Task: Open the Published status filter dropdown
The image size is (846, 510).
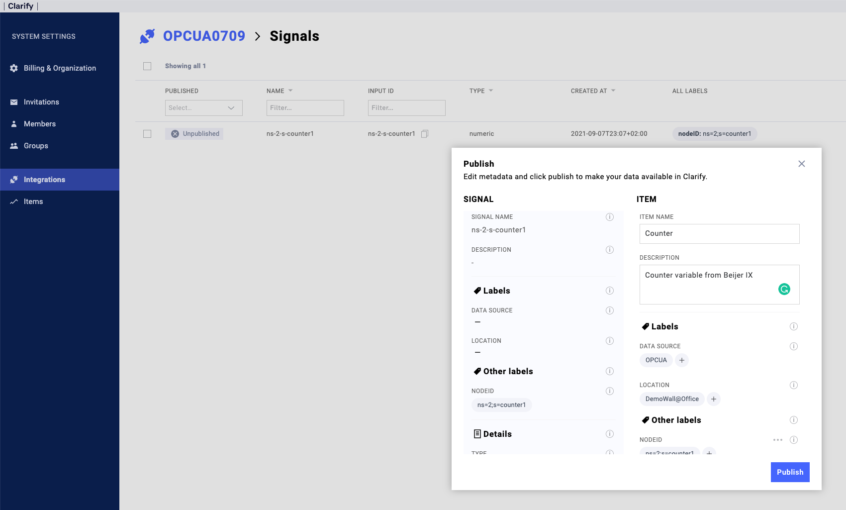Action: pos(203,108)
